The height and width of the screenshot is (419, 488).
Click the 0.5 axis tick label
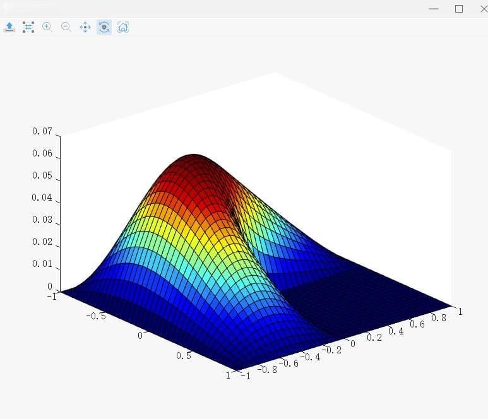[x=184, y=355]
